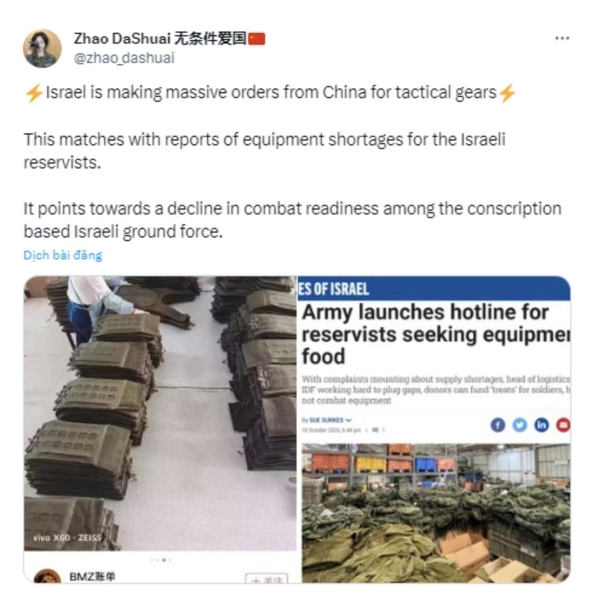Open the tactical vests photo
The image size is (615, 595).
(160, 413)
